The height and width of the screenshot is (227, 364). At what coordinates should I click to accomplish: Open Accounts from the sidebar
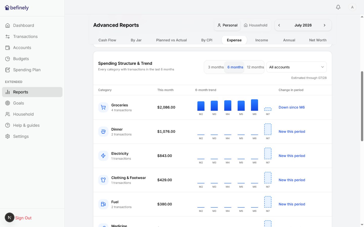[x=32, y=48]
